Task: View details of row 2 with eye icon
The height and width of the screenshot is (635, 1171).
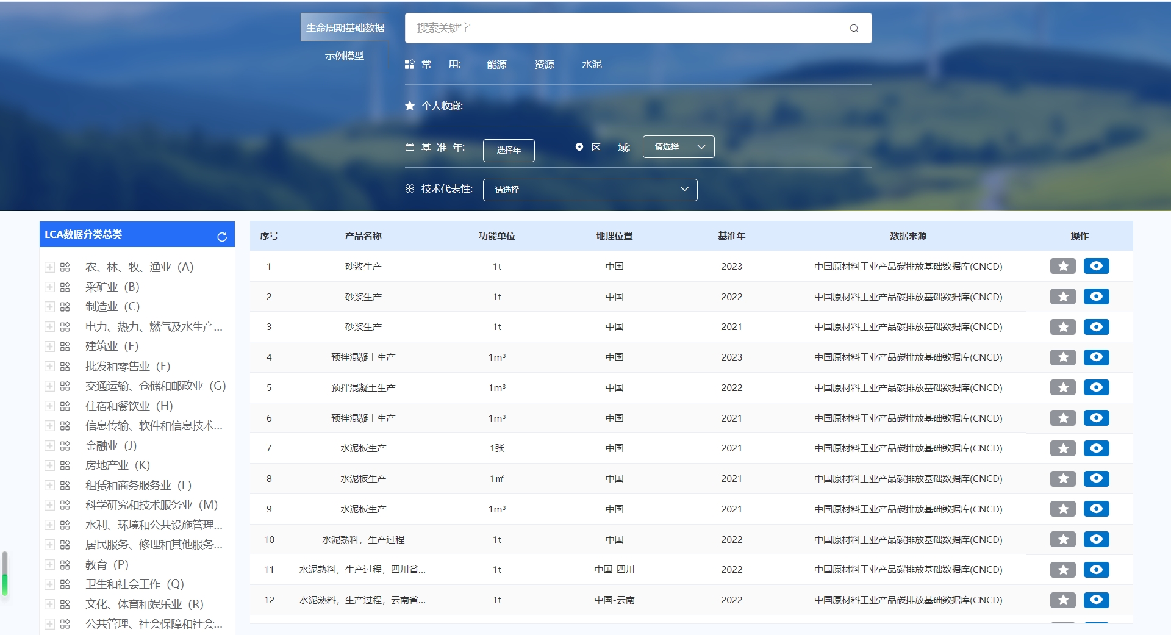Action: pyautogui.click(x=1096, y=296)
